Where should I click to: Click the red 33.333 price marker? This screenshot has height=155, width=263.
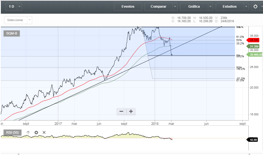(x=253, y=40)
